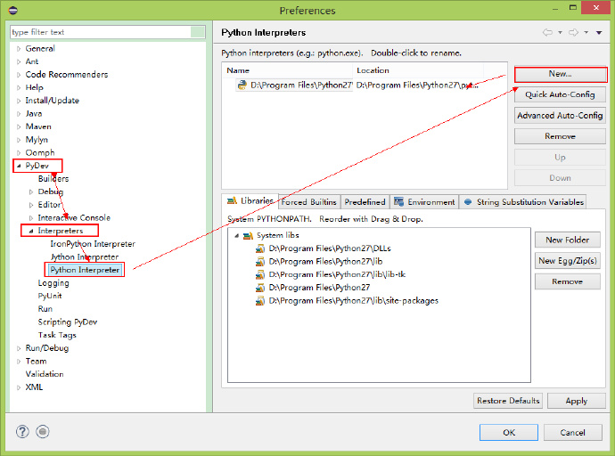Open the String Substitution Variables tab
This screenshot has height=456, width=615.
523,202
